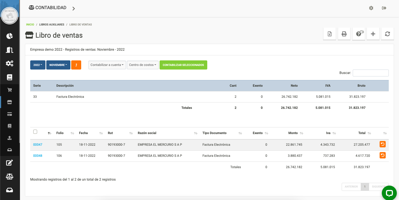
Task: Open the pencil edit sidebar icon
Action: tap(10, 163)
